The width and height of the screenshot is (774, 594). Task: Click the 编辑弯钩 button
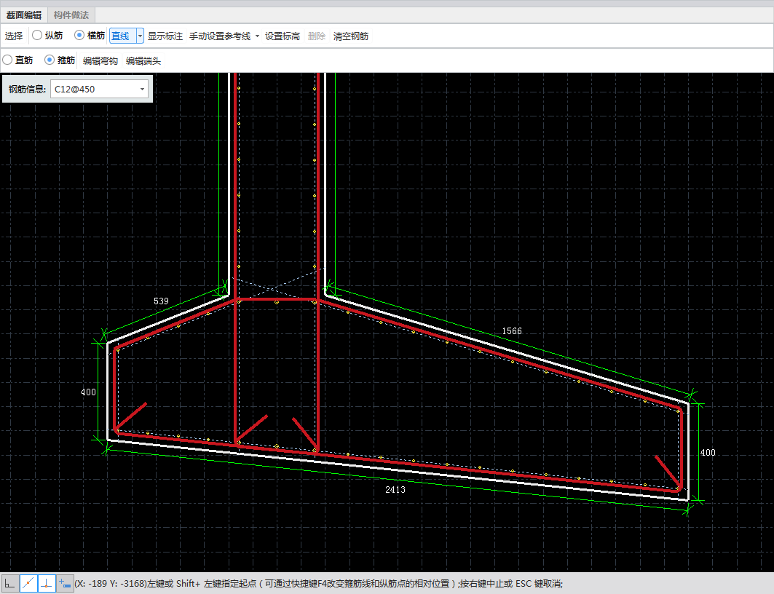point(100,60)
